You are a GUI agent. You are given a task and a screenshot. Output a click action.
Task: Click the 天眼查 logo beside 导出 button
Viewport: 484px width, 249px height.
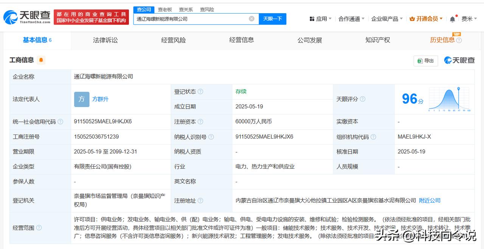[459, 60]
